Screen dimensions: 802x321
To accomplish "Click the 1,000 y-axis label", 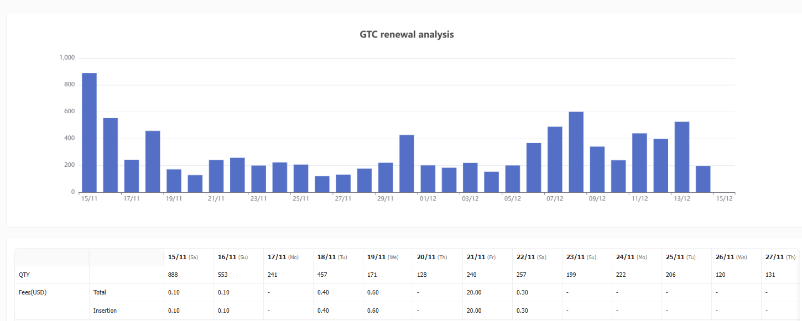I will point(67,58).
